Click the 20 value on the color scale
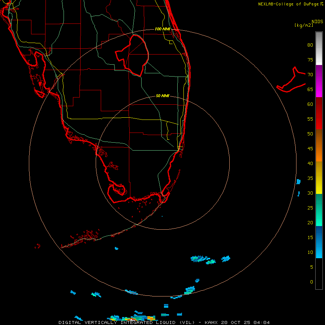 [310, 222]
